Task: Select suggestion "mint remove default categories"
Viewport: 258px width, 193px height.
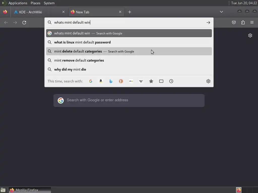Action: coord(129,60)
